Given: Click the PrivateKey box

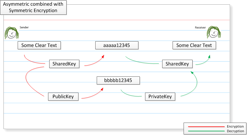Looking at the screenshot, I should point(160,96).
